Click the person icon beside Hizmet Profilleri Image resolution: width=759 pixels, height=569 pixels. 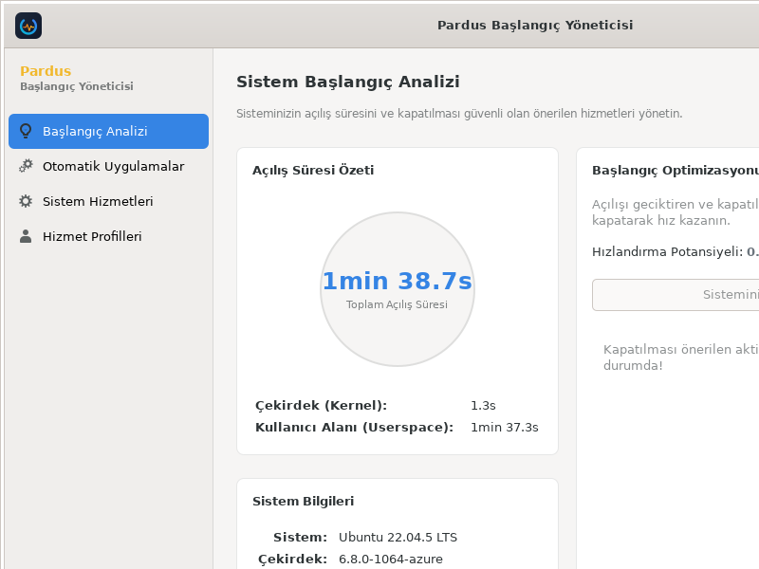click(26, 236)
